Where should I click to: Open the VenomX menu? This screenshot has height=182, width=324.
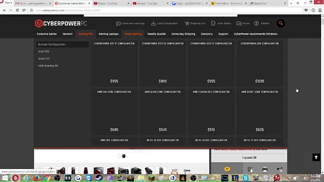(x=68, y=34)
